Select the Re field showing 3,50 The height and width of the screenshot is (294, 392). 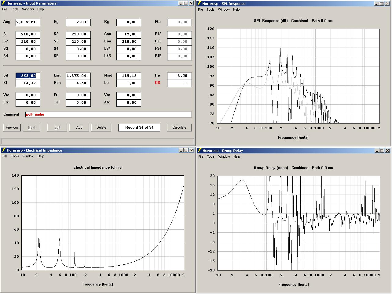click(179, 76)
